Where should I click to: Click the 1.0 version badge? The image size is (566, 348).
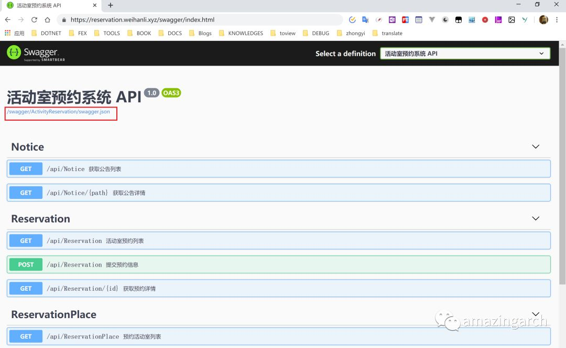[151, 93]
